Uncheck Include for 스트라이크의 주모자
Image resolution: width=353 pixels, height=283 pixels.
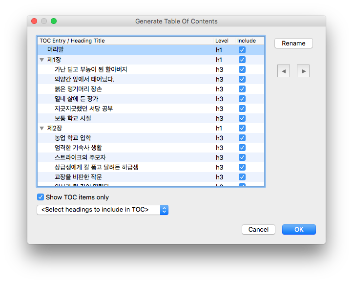[242, 157]
